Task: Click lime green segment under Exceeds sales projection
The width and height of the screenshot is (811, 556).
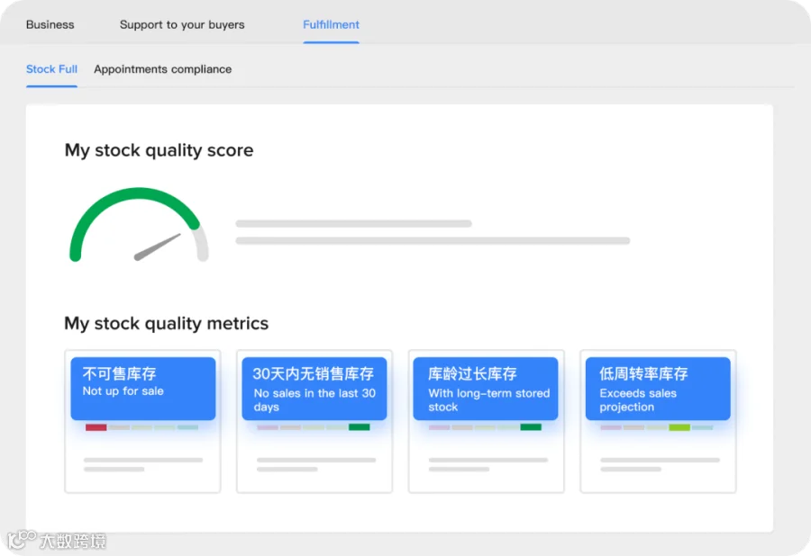Action: pyautogui.click(x=679, y=427)
